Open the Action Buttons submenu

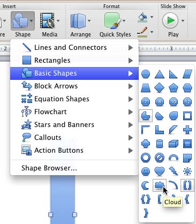tap(74, 151)
